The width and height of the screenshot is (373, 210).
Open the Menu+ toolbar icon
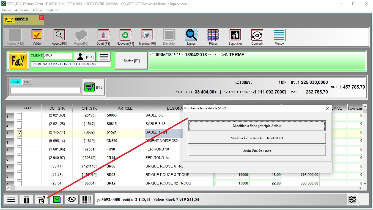(x=279, y=35)
